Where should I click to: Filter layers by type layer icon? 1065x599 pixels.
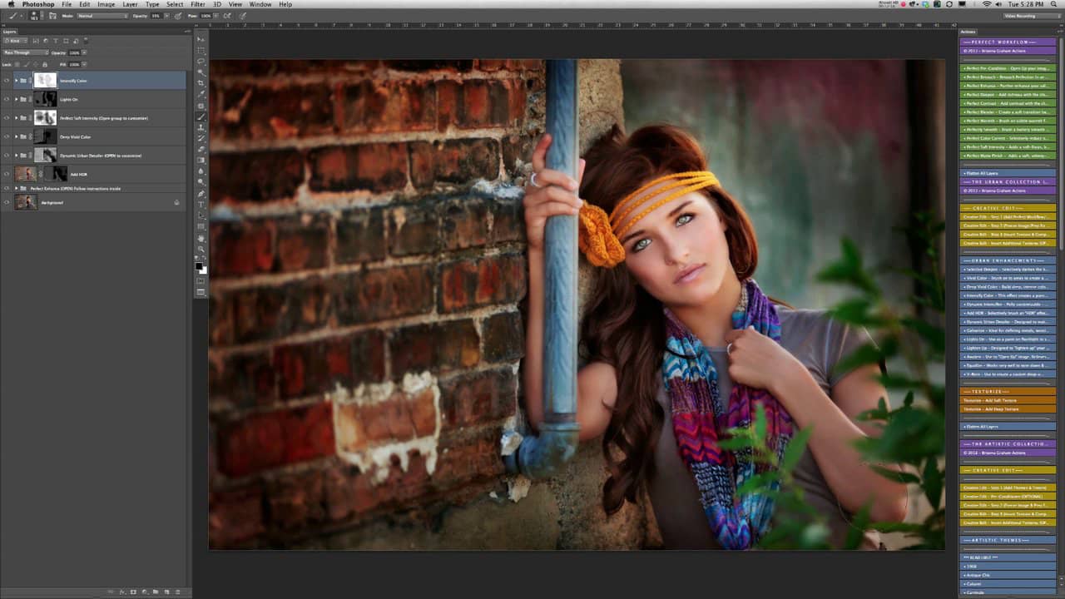click(x=56, y=41)
